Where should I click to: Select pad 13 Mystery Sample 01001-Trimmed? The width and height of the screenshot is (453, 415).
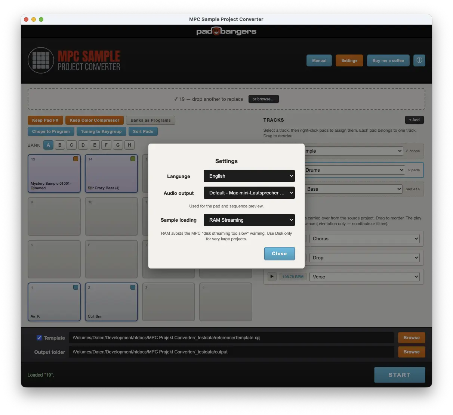54,174
